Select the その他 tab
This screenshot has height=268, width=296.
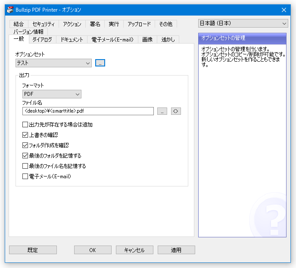(x=166, y=24)
